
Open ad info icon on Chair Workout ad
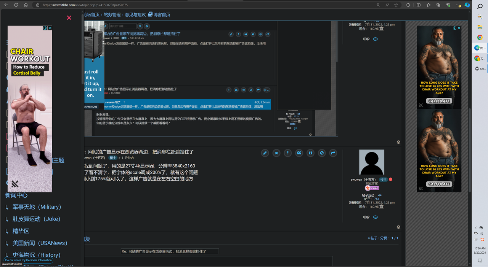45,28
